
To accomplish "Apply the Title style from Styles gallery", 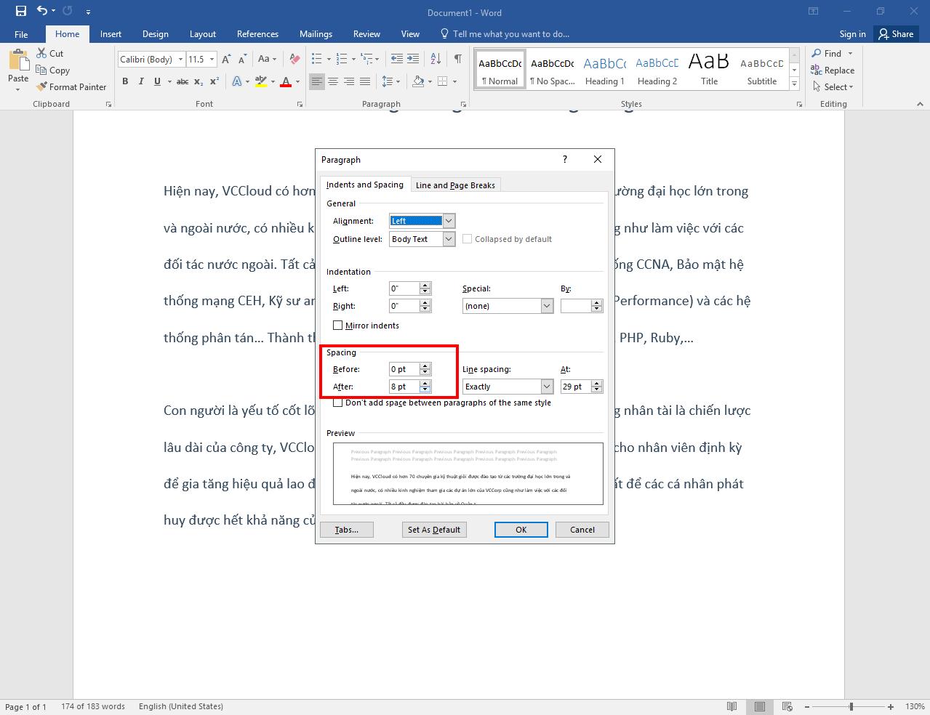I will (709, 70).
